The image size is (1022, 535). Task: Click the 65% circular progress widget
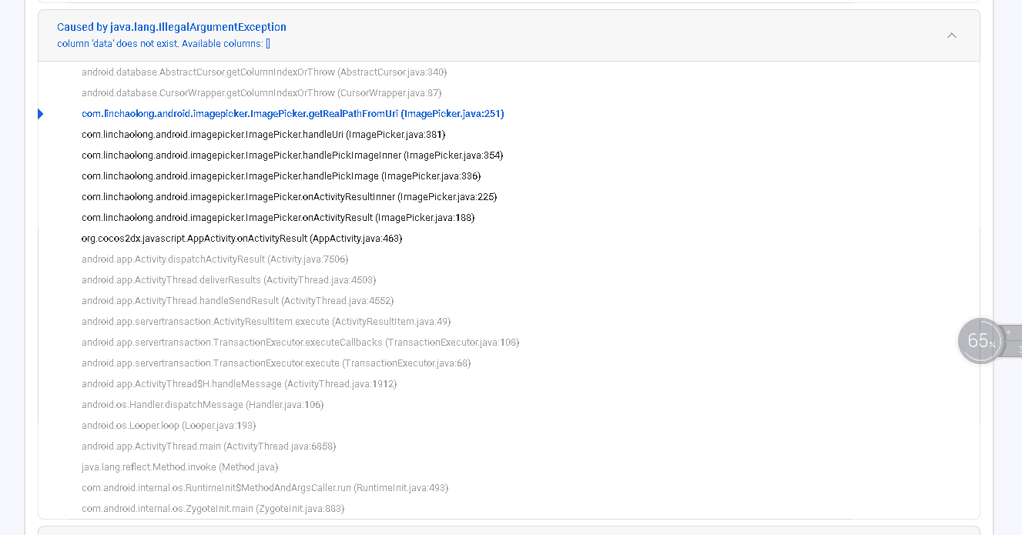tap(980, 340)
